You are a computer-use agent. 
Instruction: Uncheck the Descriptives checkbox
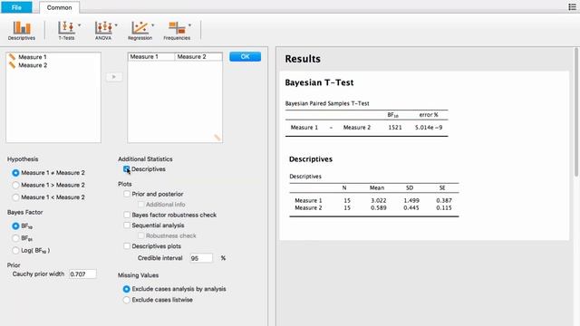click(127, 169)
